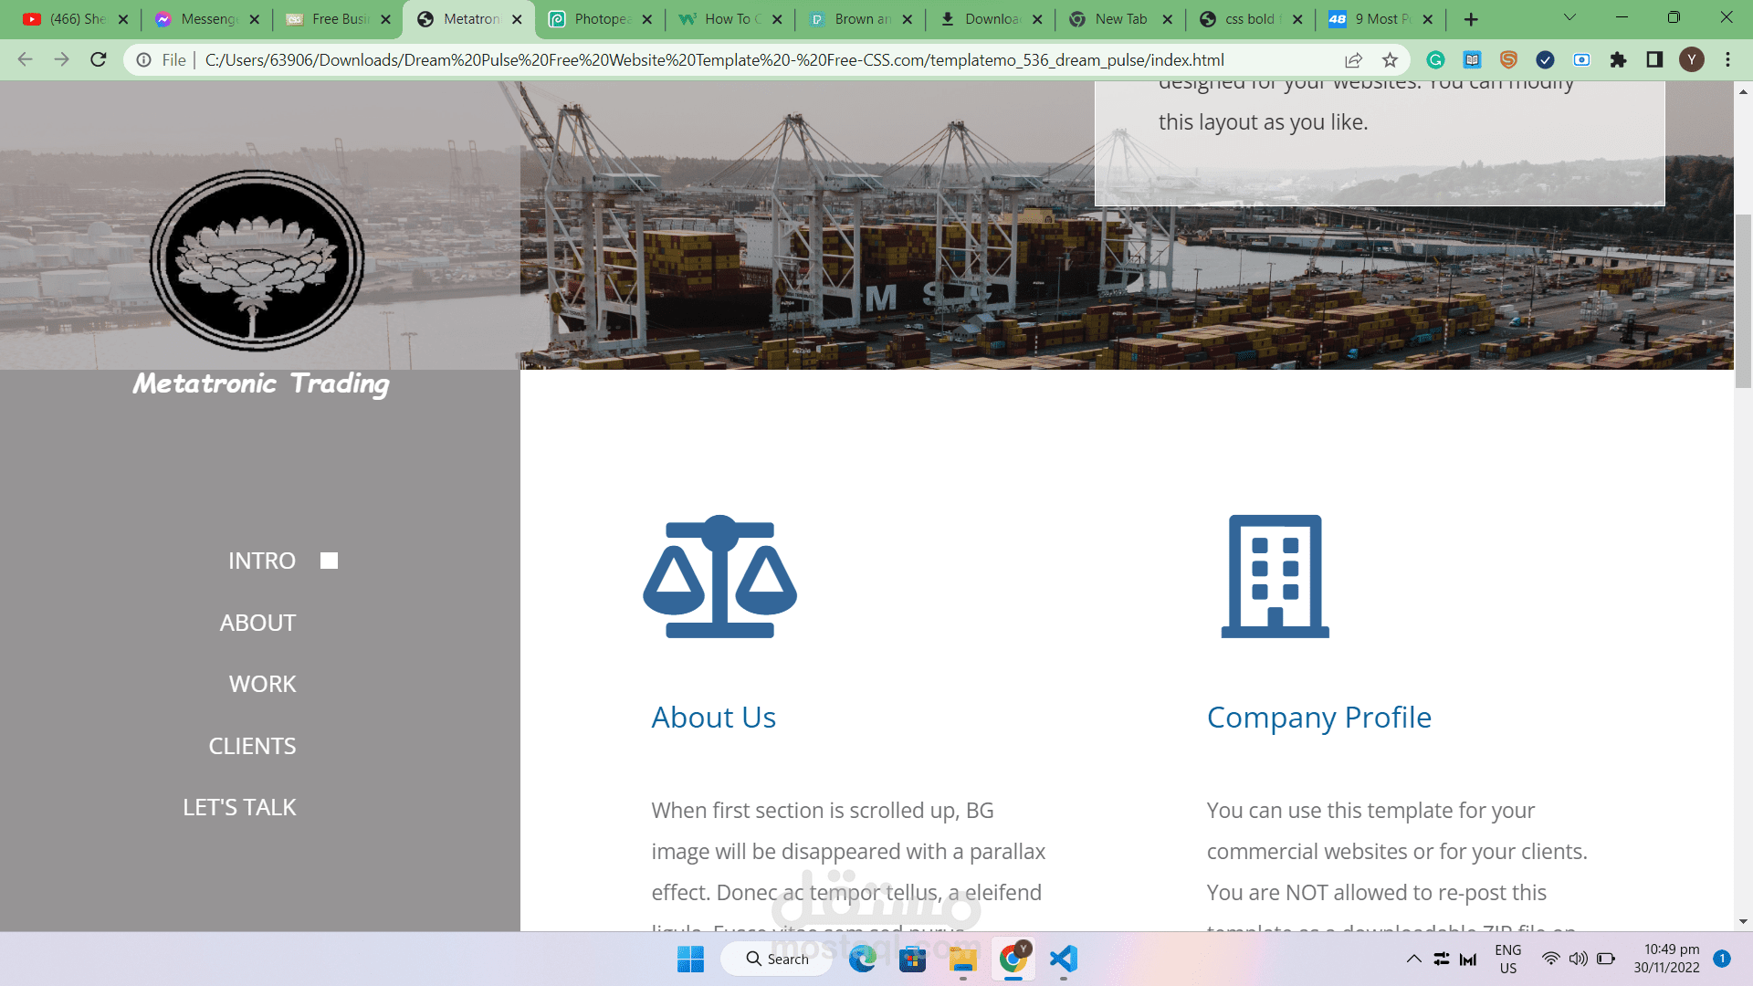Click the building Company Profile icon
1753x986 pixels.
pos(1275,576)
